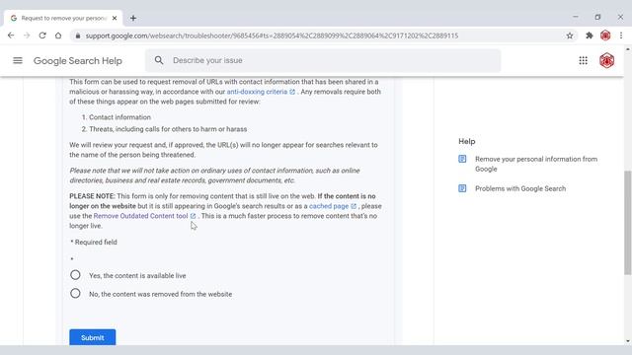Viewport: 632px width, 355px height.
Task: Click the 'PLEASE NOTE:' bold text
Action: coord(92,196)
